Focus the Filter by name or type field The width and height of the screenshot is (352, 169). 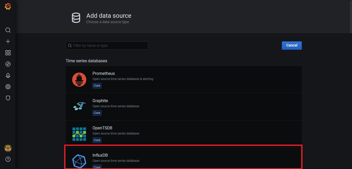[x=107, y=46]
